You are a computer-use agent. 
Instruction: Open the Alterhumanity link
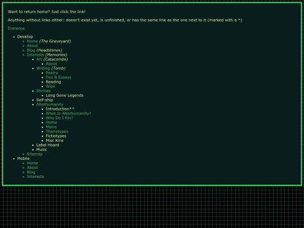(x=50, y=105)
